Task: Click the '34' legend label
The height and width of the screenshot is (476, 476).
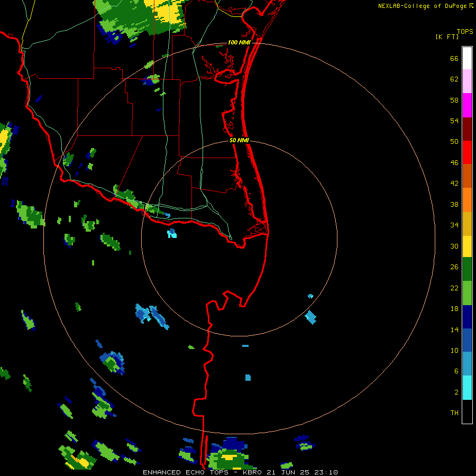Action: 454,225
